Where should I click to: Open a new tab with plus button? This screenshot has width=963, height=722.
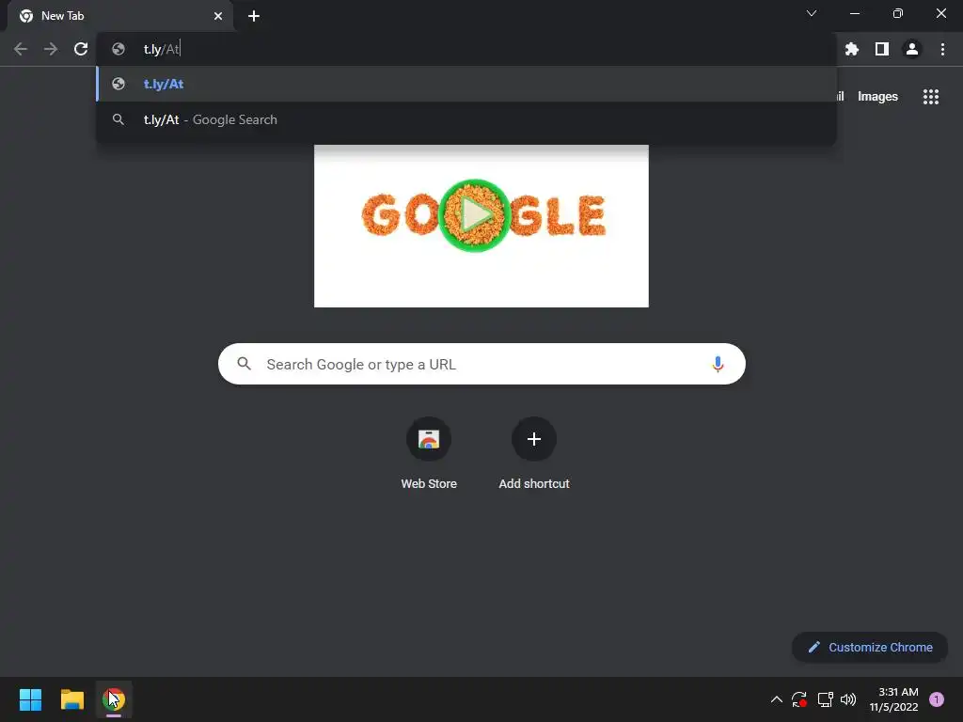(x=254, y=16)
